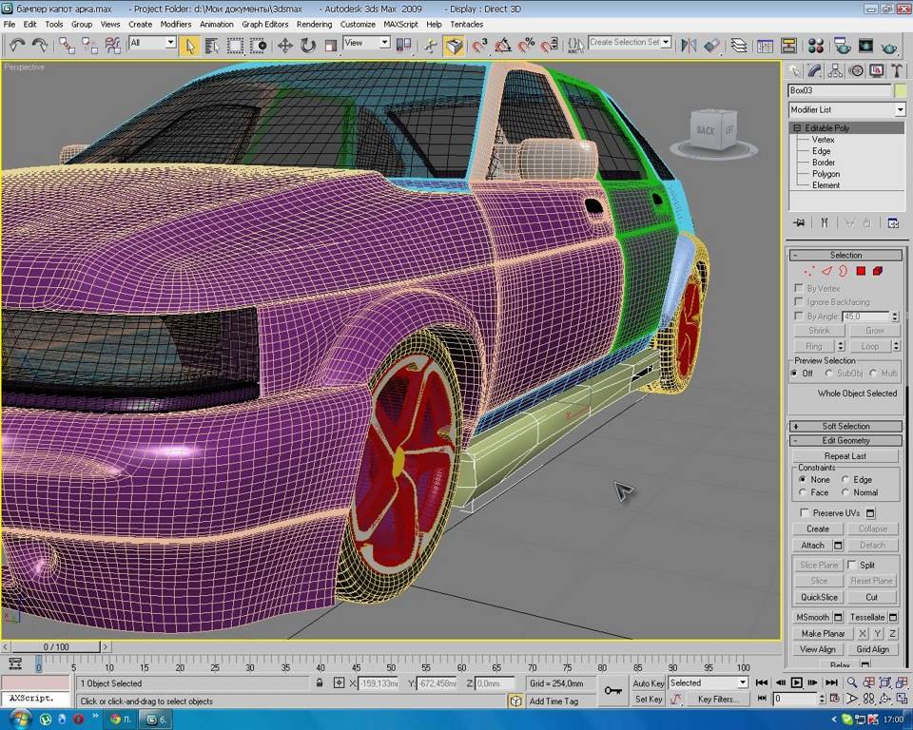Activate the Select and Move tool

point(284,45)
